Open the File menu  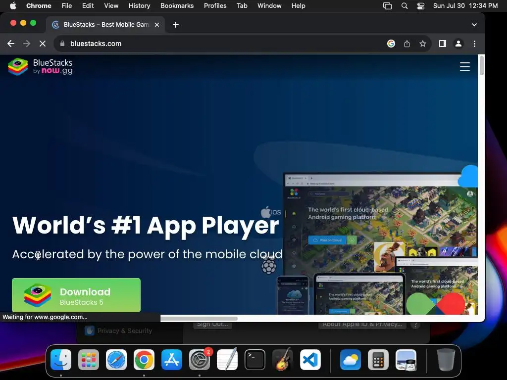67,6
